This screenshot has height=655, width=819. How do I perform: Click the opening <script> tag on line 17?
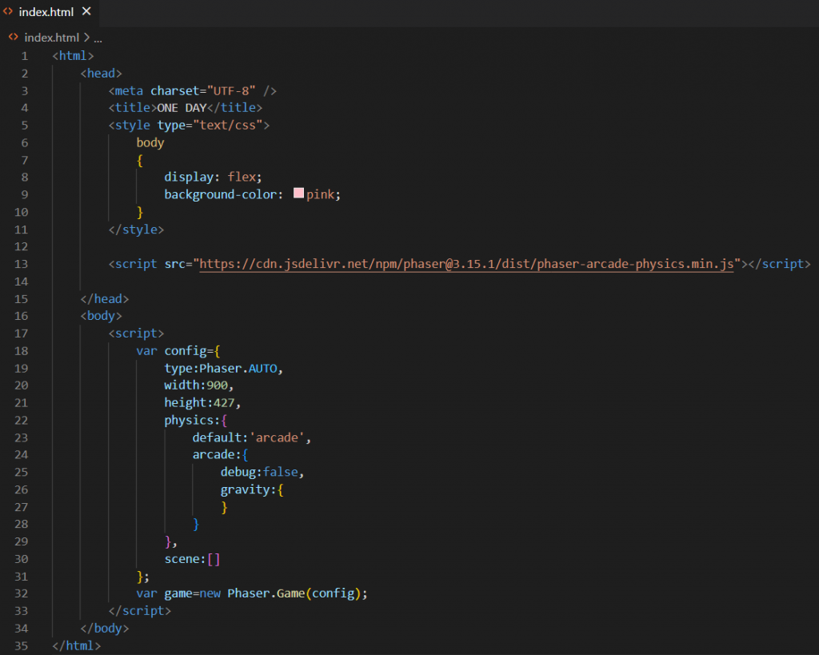tap(136, 333)
